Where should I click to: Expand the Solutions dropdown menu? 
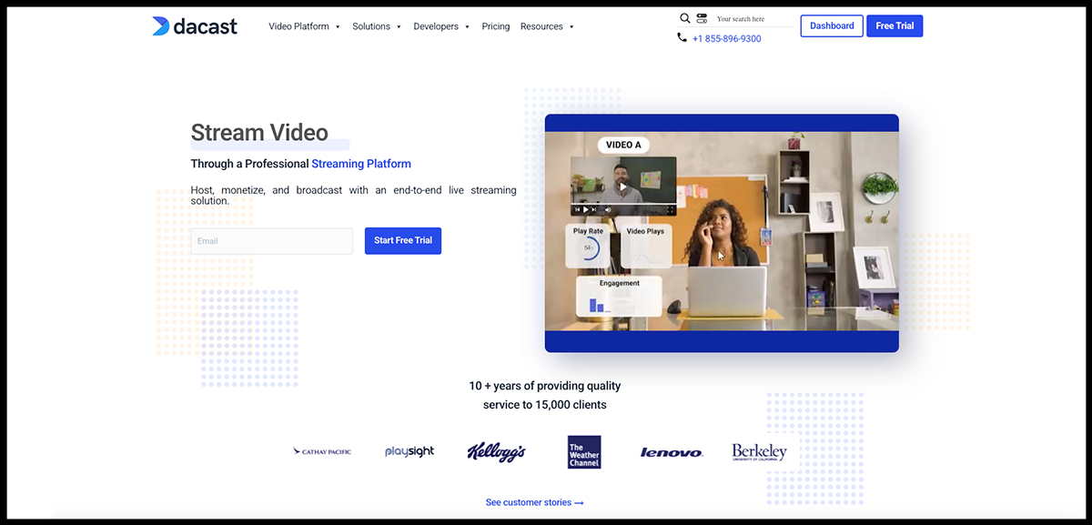pyautogui.click(x=377, y=26)
